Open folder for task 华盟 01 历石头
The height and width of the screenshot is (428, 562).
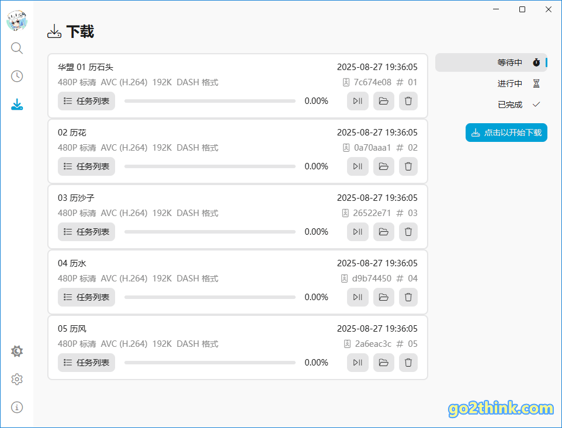point(383,101)
